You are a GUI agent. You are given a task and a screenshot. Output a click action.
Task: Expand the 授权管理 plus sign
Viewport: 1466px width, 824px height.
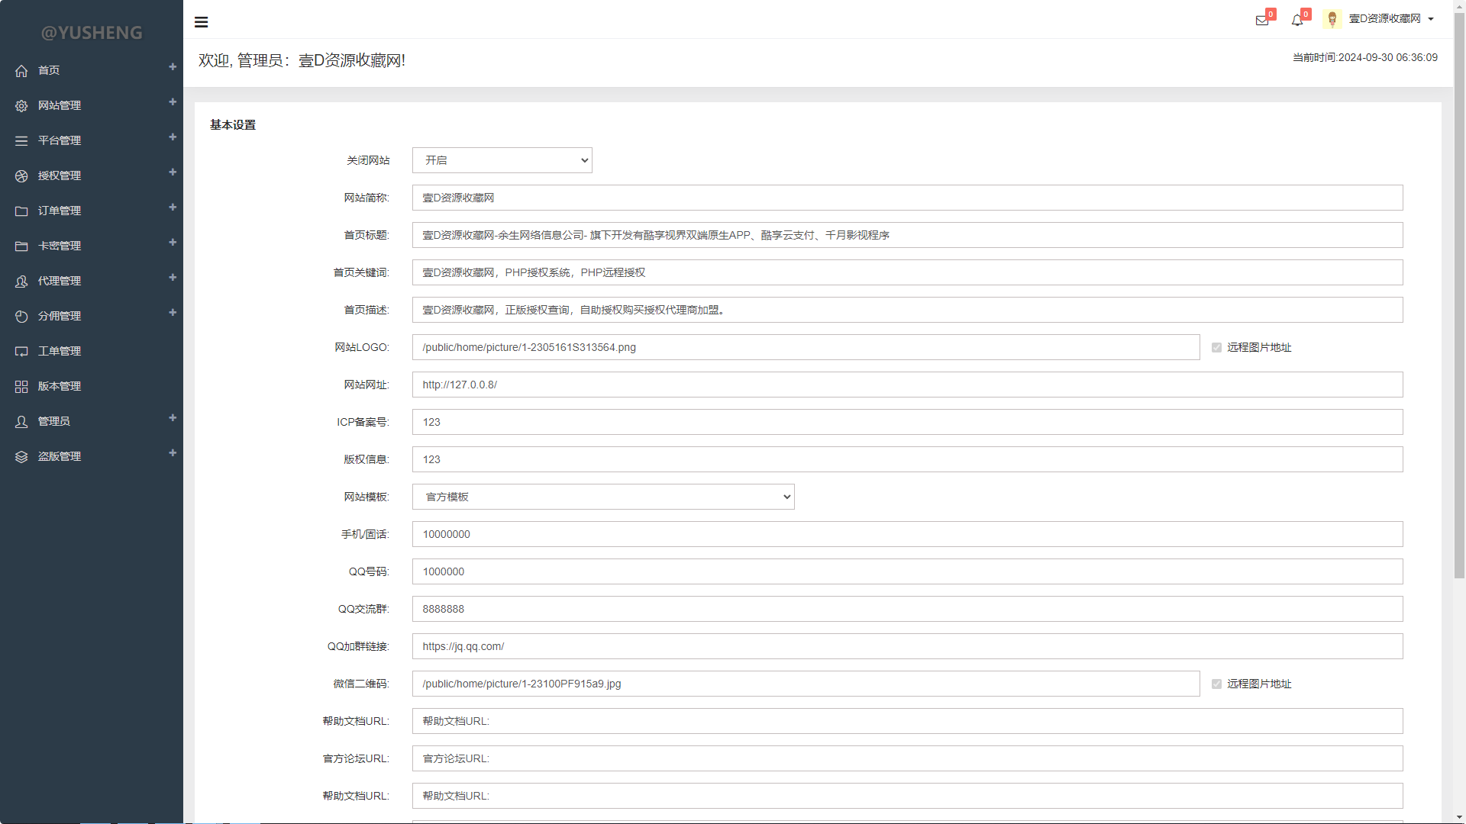pos(173,172)
